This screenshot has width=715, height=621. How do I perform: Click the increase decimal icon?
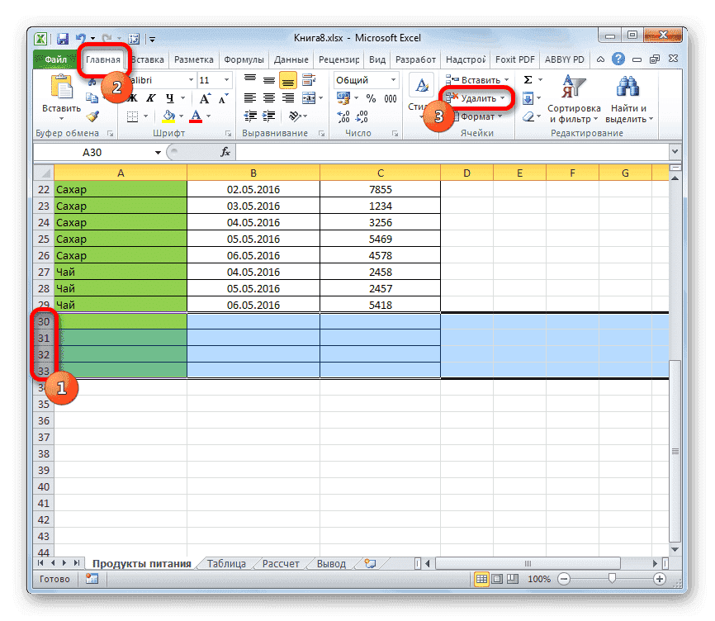coord(344,115)
